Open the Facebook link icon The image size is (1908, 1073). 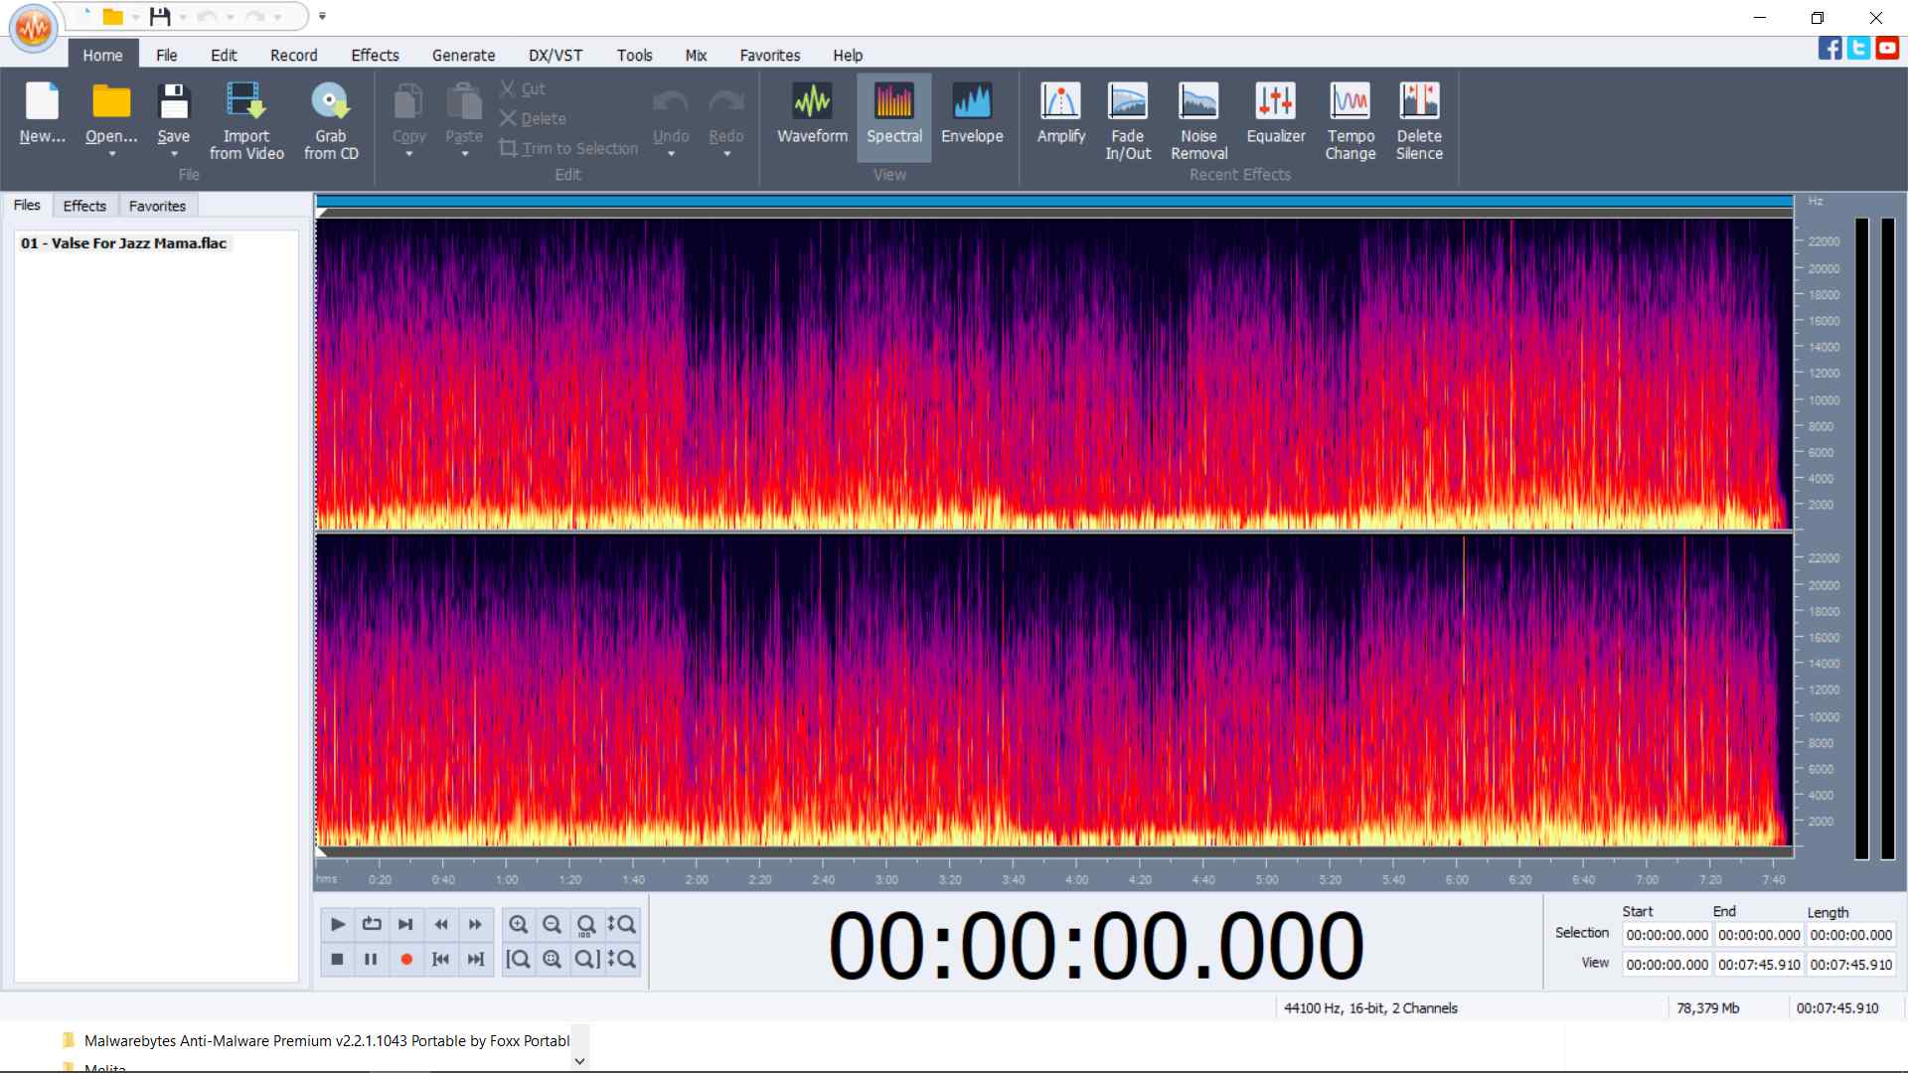tap(1829, 48)
